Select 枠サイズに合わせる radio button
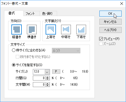 click(14, 50)
